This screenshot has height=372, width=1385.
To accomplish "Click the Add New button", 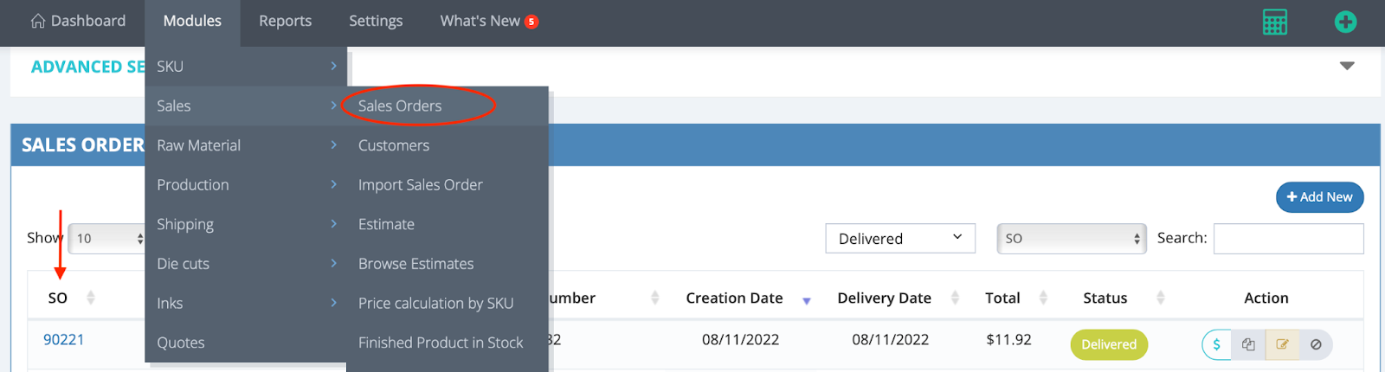I will [1319, 197].
